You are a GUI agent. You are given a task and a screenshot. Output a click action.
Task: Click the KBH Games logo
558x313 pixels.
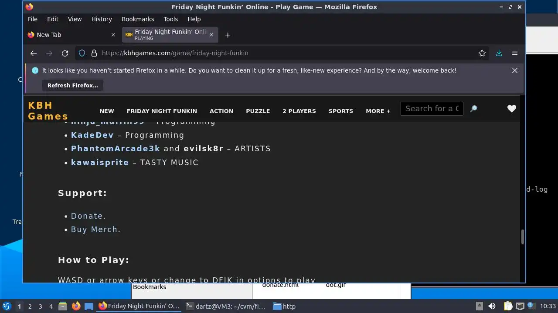click(x=48, y=111)
